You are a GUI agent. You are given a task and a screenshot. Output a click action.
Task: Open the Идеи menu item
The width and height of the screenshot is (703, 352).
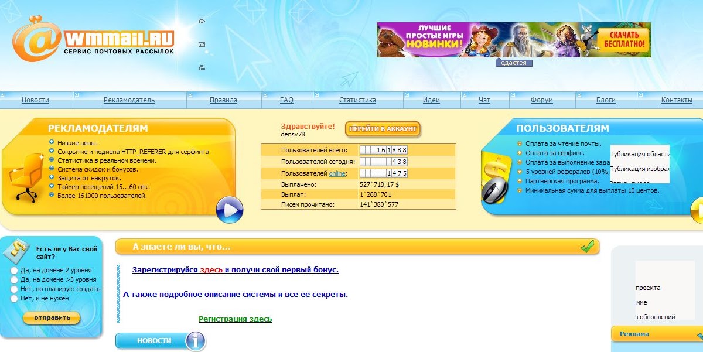[431, 100]
